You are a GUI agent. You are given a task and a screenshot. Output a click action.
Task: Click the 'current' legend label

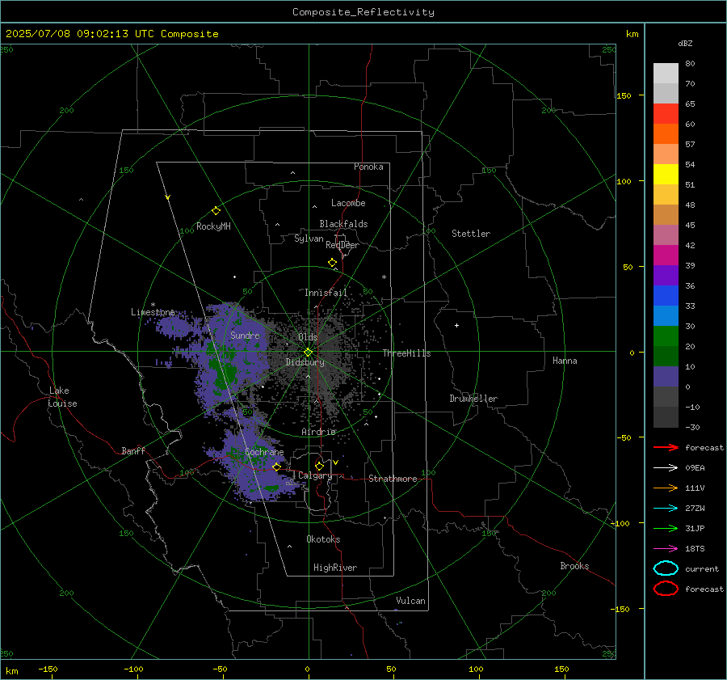pyautogui.click(x=702, y=568)
